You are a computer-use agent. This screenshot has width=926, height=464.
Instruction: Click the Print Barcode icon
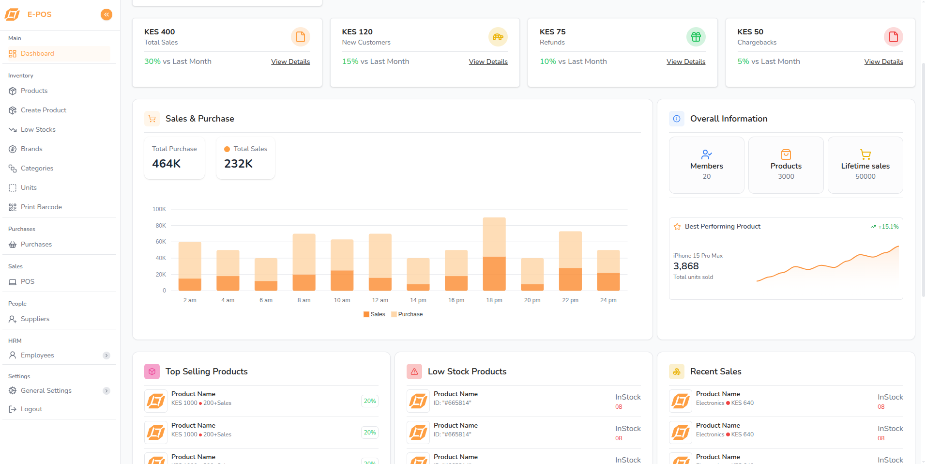(x=13, y=207)
